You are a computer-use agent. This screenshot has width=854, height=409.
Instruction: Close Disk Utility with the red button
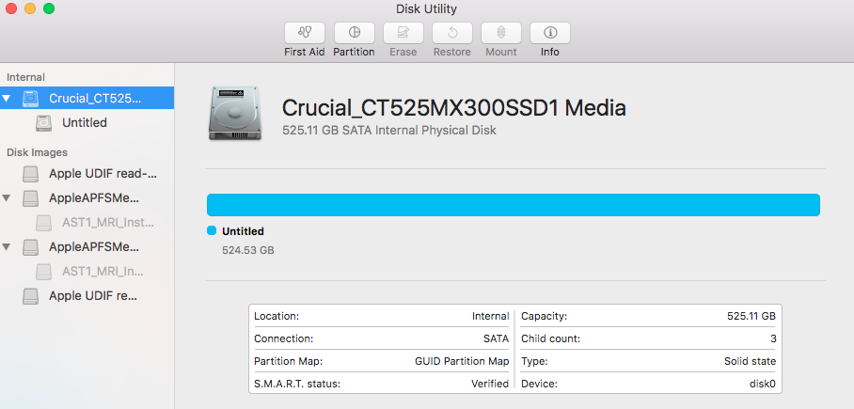pos(11,8)
